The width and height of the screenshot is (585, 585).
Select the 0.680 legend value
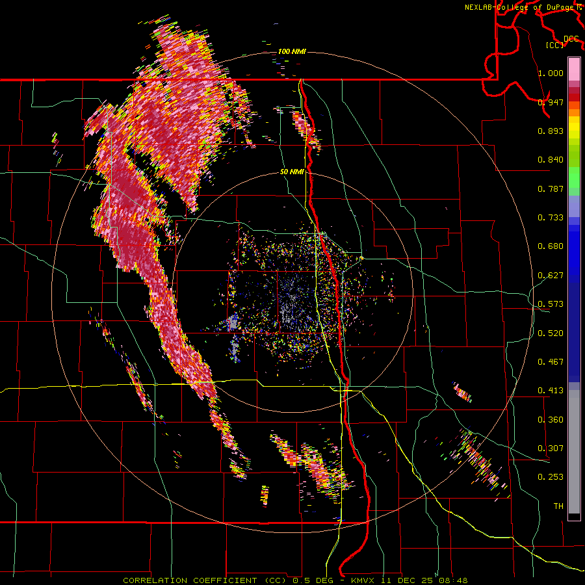551,246
